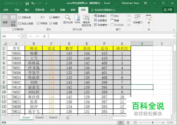Open the 显示比例 zoom dialog
Screen dimensions: 177x125
(68, 19)
